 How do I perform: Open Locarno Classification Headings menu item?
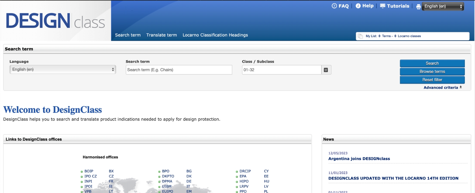215,35
